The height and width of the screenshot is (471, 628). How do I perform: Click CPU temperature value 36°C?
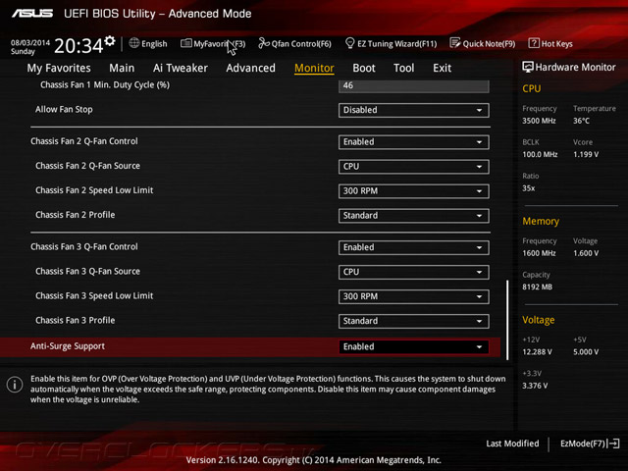pyautogui.click(x=581, y=121)
